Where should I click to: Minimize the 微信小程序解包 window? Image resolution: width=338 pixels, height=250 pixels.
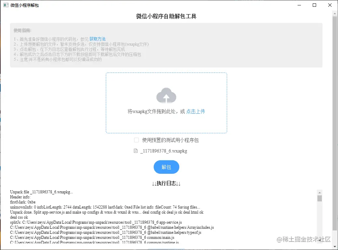pos(299,5)
